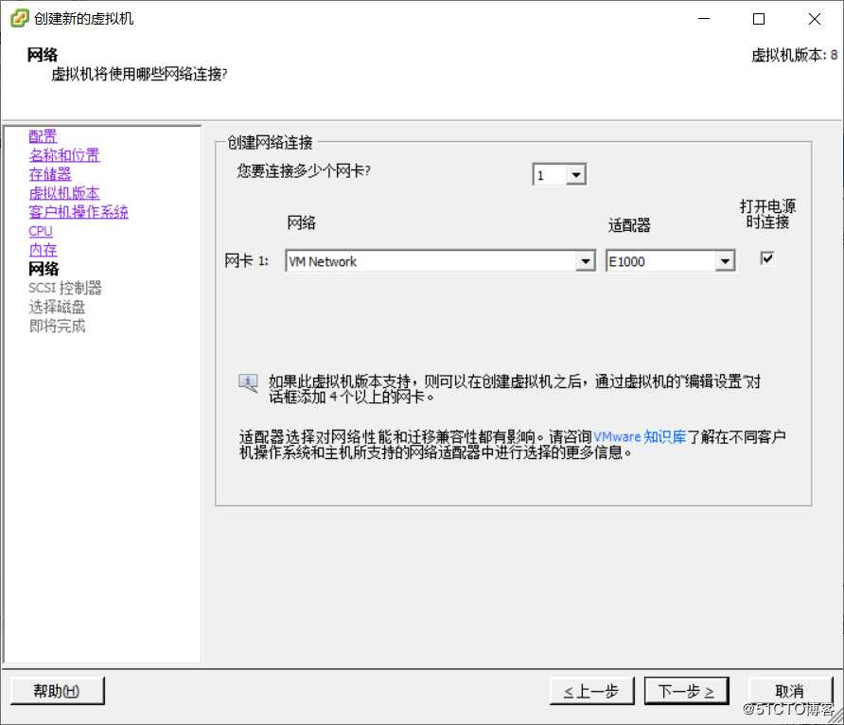This screenshot has width=844, height=725.
Task: Go to the 客户机操作系统 step
Action: (x=79, y=212)
